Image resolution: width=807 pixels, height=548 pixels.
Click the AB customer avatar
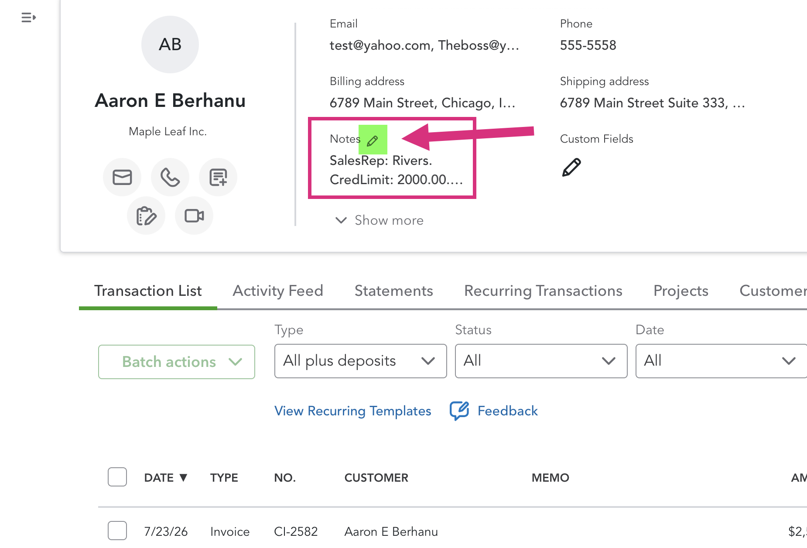pyautogui.click(x=170, y=45)
